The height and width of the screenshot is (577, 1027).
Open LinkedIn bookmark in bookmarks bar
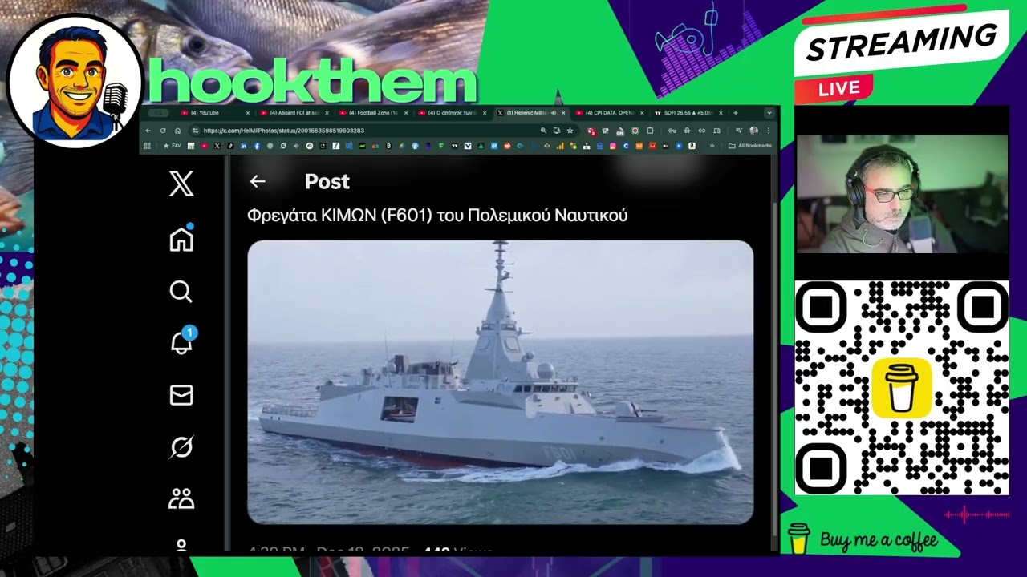244,146
